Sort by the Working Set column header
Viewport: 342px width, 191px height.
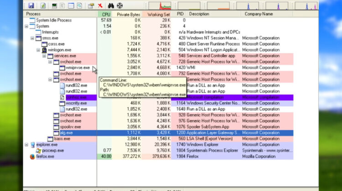click(x=156, y=14)
